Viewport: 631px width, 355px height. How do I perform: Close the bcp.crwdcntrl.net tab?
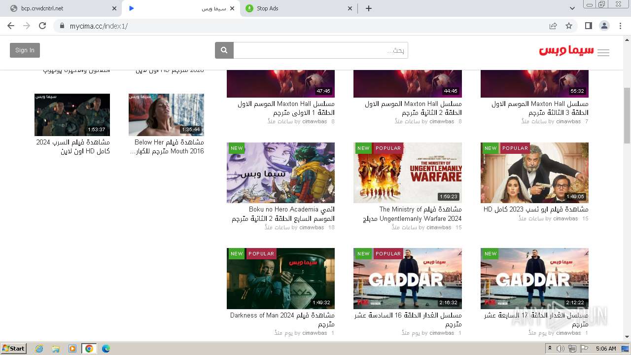pos(114,8)
